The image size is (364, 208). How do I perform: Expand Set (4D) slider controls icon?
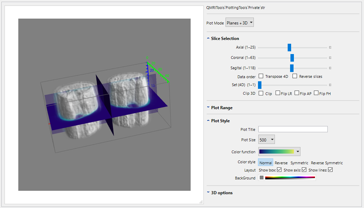pos(330,85)
